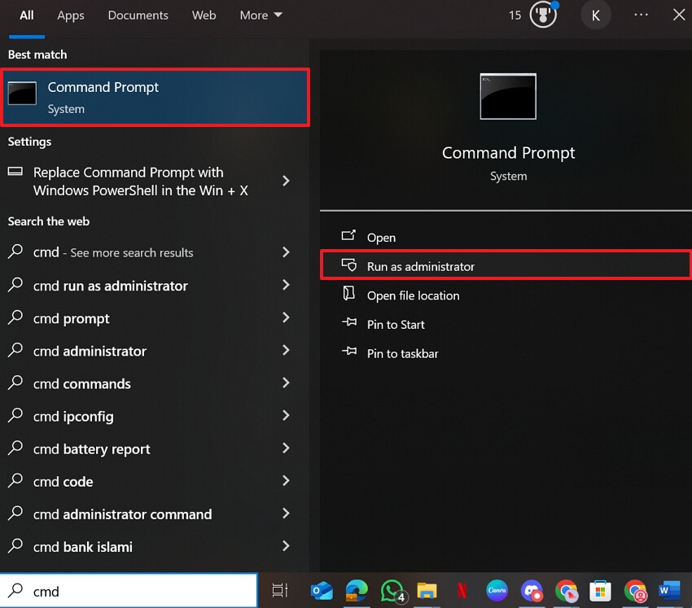Switch to the Documents tab
This screenshot has height=608, width=692.
click(138, 15)
